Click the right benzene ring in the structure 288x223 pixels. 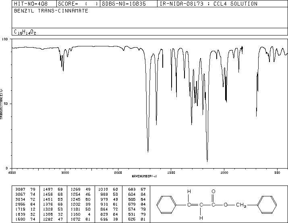click(x=267, y=205)
